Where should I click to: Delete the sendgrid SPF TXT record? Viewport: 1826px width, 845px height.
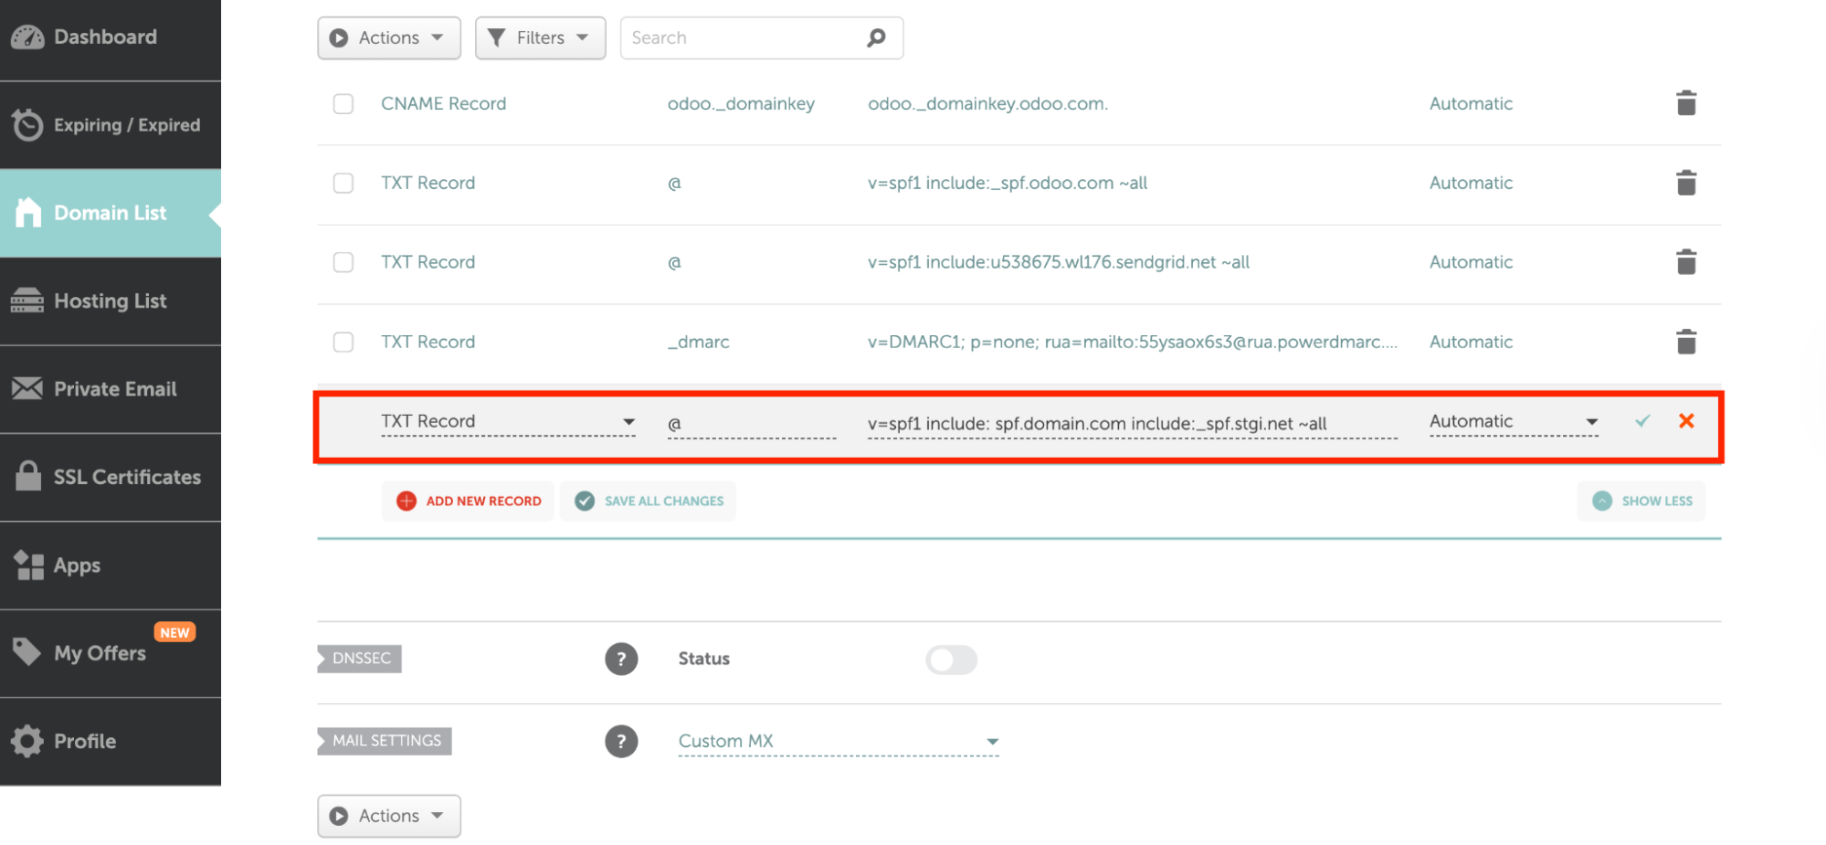pyautogui.click(x=1685, y=262)
